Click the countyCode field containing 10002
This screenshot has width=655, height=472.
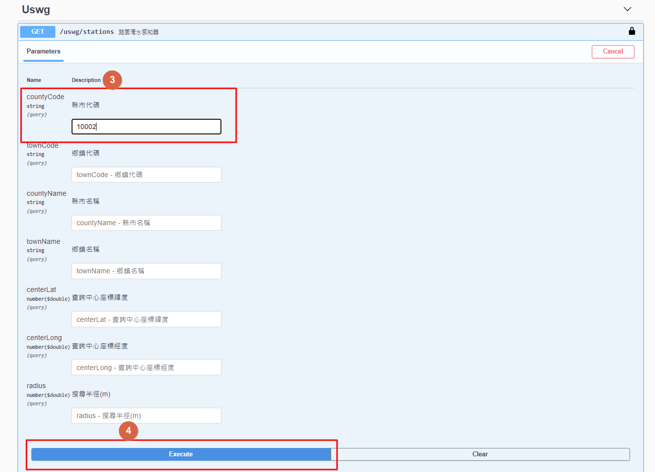(146, 127)
